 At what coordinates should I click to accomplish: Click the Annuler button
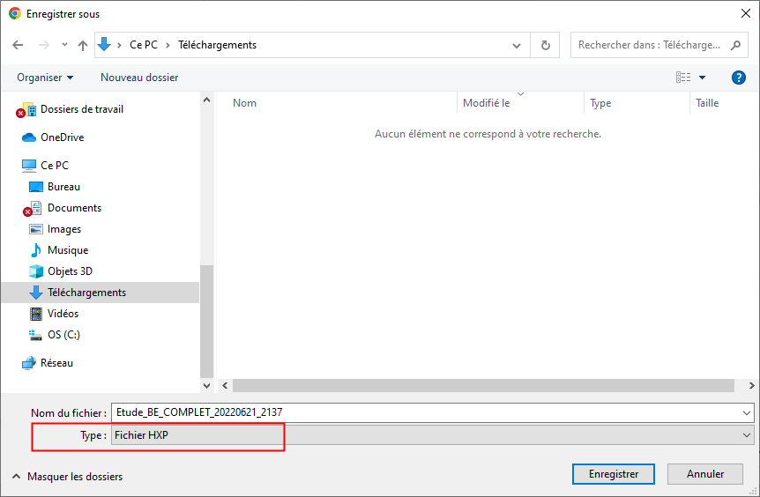coord(705,474)
